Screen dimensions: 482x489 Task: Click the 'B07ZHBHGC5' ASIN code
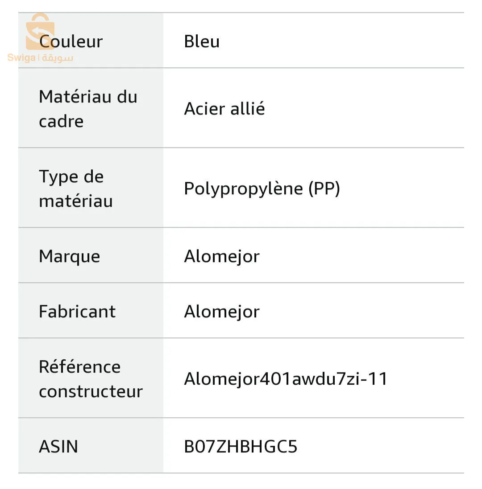tap(241, 447)
